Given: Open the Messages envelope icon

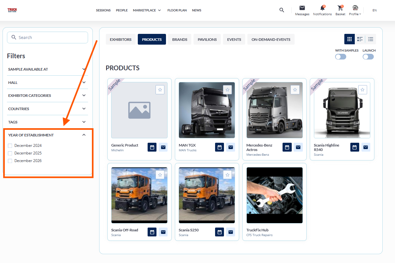Looking at the screenshot, I should (x=302, y=8).
